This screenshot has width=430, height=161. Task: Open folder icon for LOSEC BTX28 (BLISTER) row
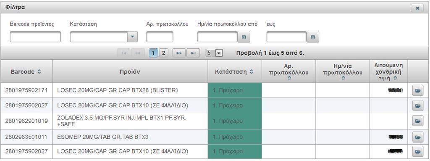tap(418, 90)
